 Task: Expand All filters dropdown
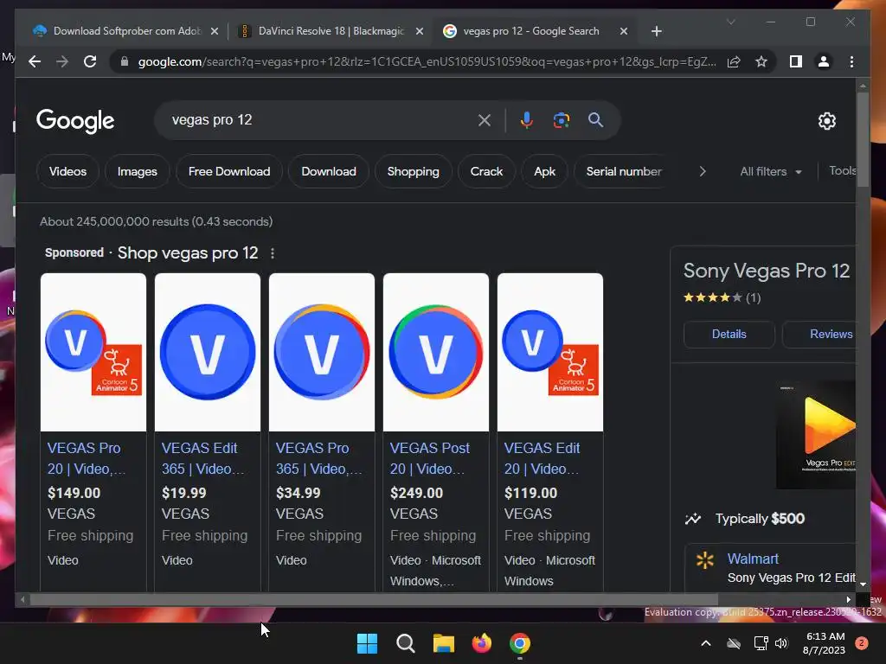(x=771, y=172)
